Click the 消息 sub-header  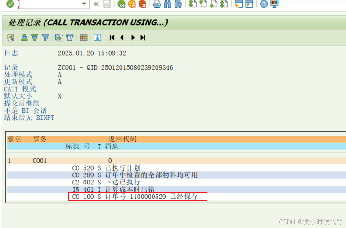click(112, 146)
